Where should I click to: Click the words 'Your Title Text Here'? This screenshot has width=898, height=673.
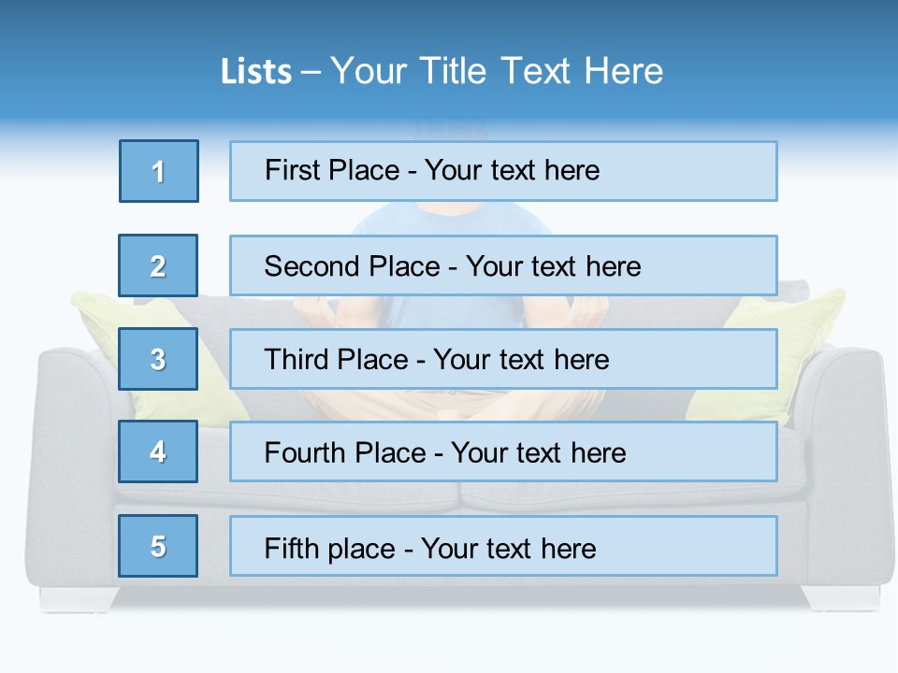[496, 71]
